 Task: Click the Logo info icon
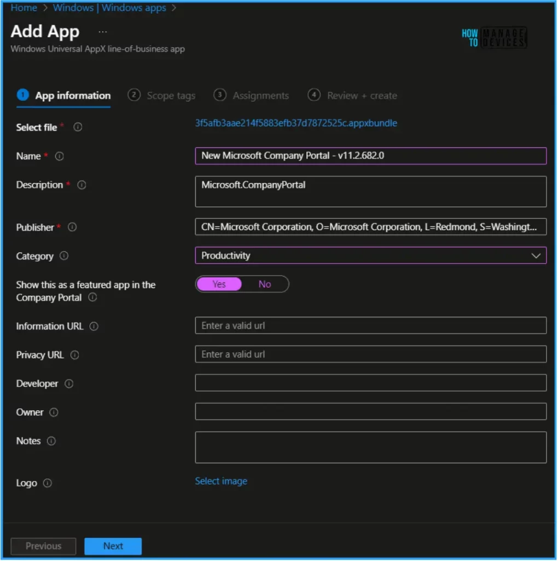[48, 483]
